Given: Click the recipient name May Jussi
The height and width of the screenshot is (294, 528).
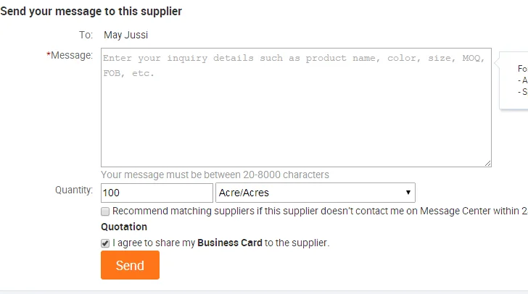Looking at the screenshot, I should pyautogui.click(x=126, y=35).
